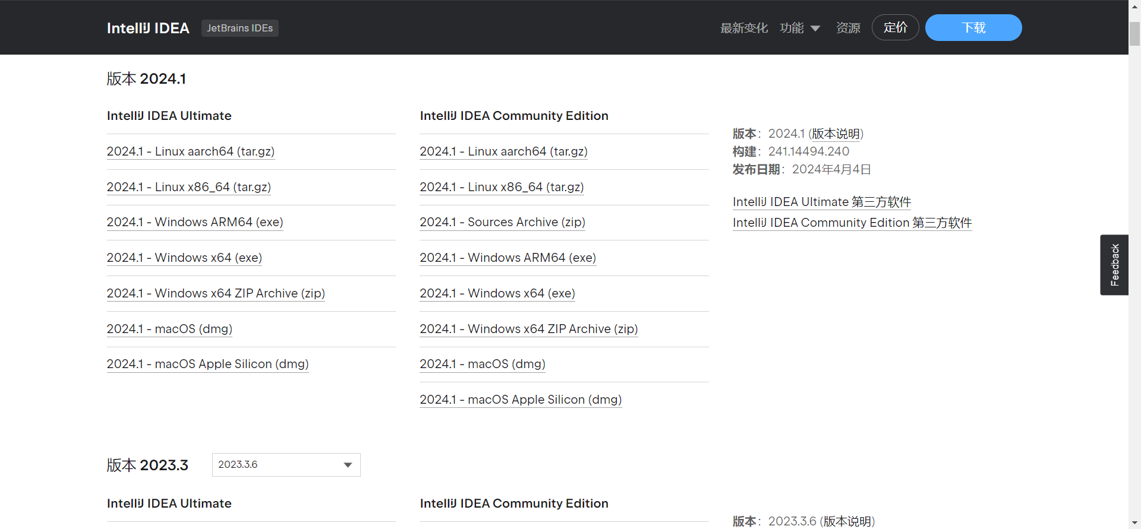Download Community Edition 2024.1 Windows x64 (exe)
The width and height of the screenshot is (1141, 529).
[x=497, y=293]
